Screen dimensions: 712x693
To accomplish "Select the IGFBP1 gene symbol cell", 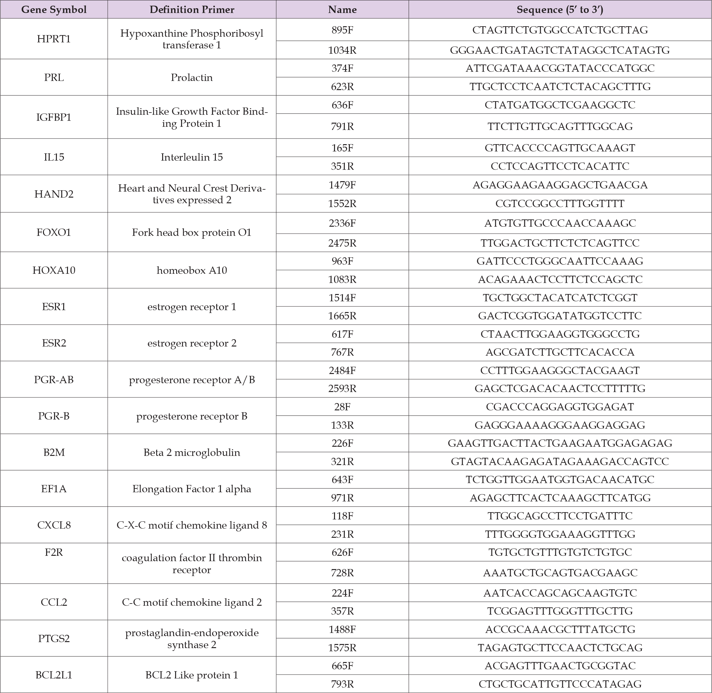I will pyautogui.click(x=54, y=117).
